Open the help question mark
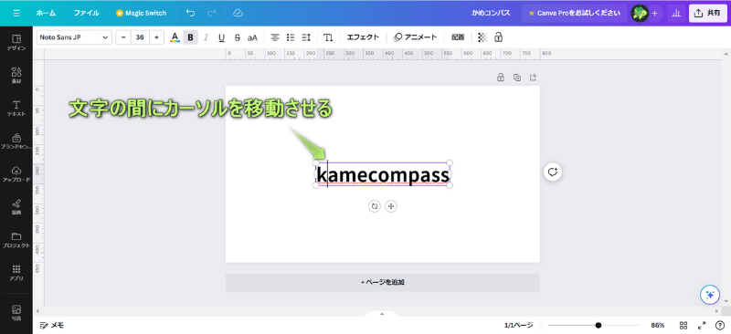This screenshot has height=334, width=731. coord(719,325)
